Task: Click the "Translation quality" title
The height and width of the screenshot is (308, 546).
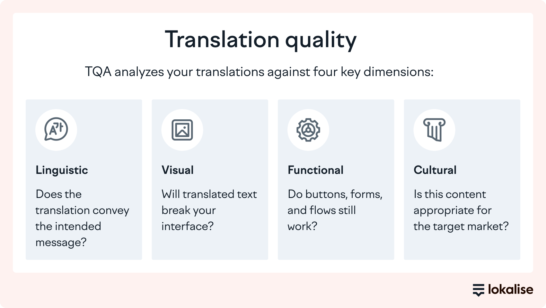Action: click(x=260, y=40)
